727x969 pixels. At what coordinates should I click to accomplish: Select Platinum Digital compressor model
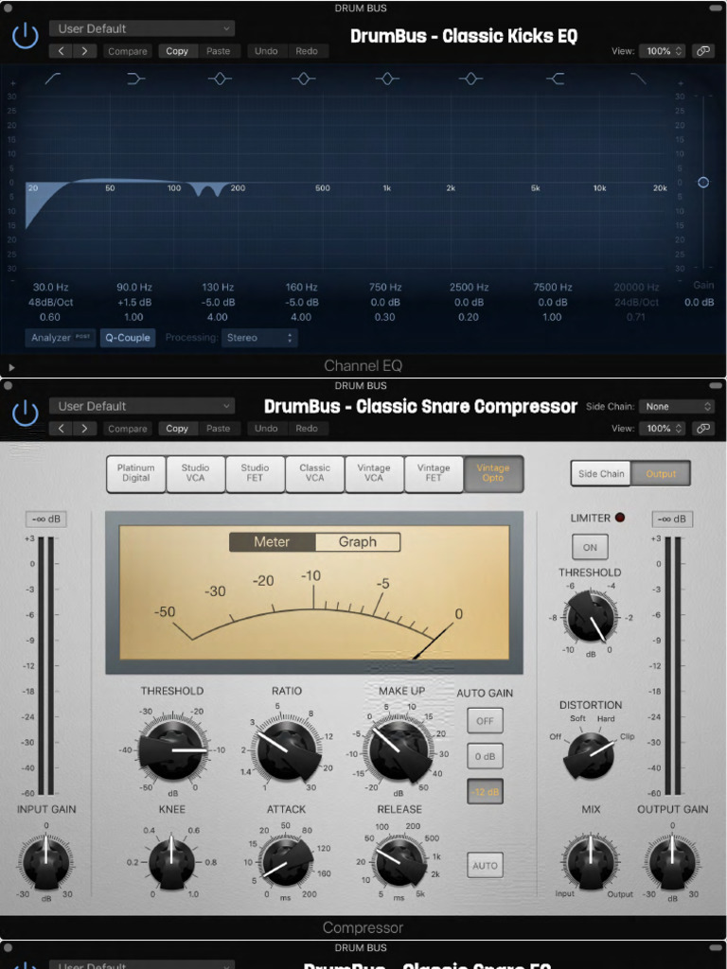pyautogui.click(x=135, y=473)
